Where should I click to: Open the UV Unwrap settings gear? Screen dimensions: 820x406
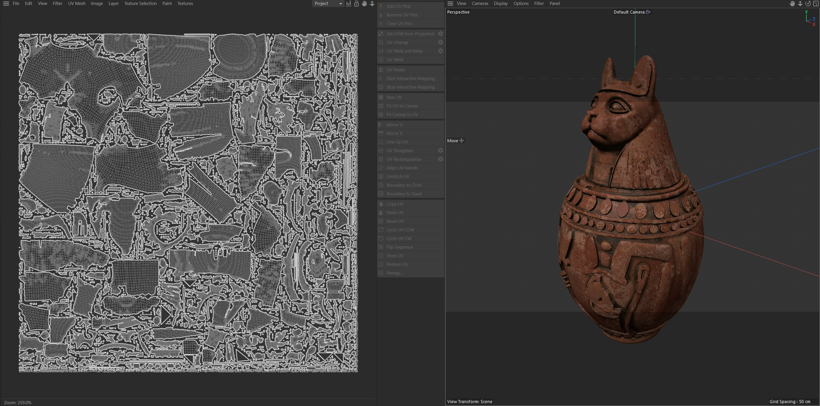441,42
